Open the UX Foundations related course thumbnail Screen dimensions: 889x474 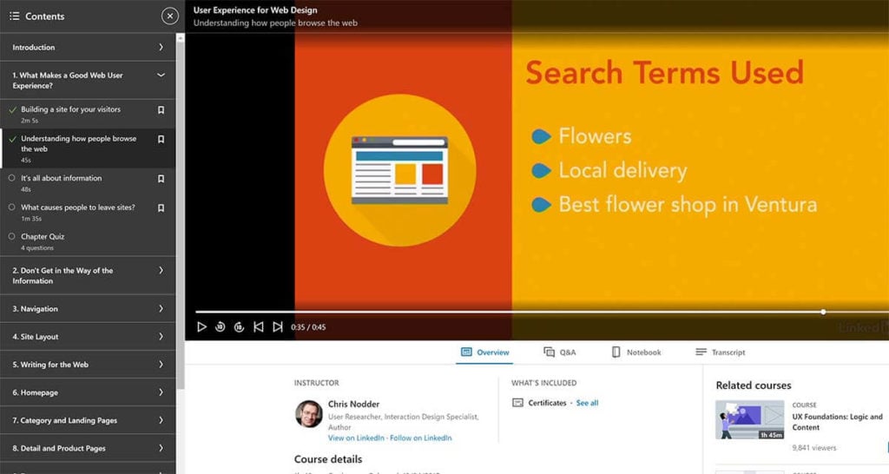[x=750, y=419]
